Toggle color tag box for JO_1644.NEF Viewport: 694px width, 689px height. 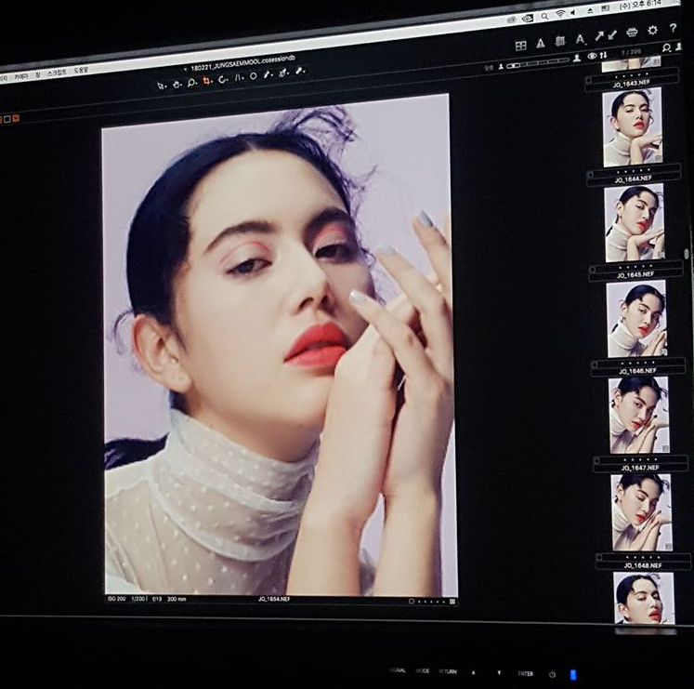pyautogui.click(x=590, y=175)
